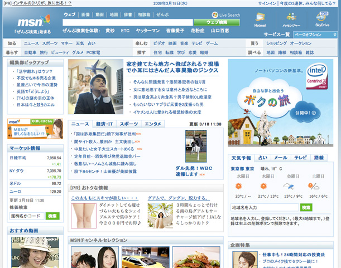Click the weather region 検索 button
Image resolution: width=341 pixels, height=268 pixels.
click(x=306, y=207)
